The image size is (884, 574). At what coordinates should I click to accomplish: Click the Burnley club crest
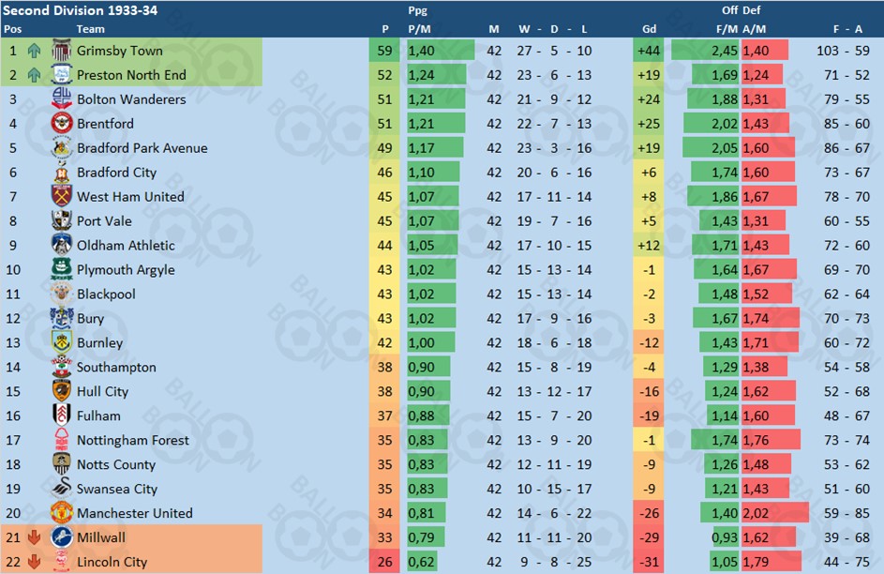point(62,343)
